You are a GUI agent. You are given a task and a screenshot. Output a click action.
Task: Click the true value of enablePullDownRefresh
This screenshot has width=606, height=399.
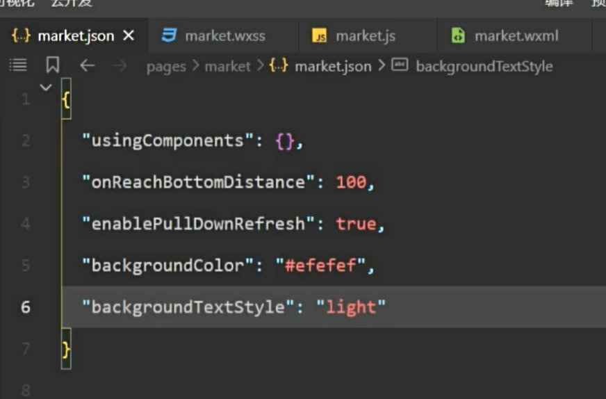(356, 224)
